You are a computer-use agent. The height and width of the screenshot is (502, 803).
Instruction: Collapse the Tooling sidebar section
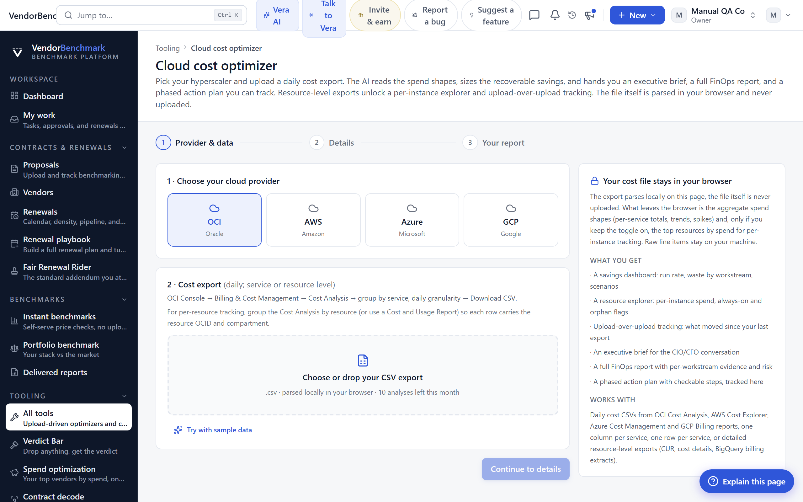coord(125,396)
